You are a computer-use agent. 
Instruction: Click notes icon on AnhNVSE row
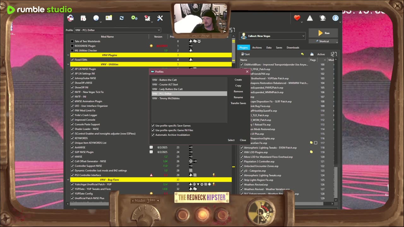click(151, 147)
